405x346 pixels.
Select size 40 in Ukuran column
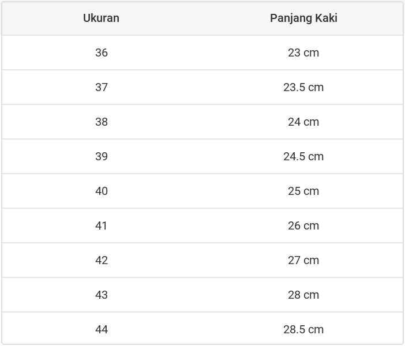click(x=102, y=191)
